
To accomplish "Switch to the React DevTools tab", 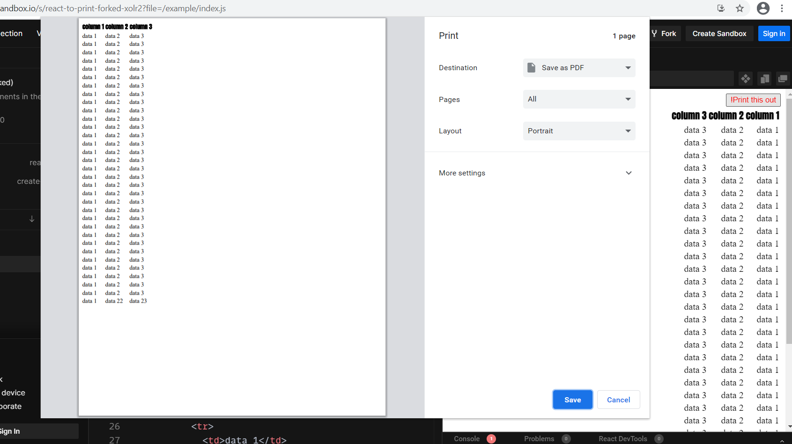I will [x=623, y=439].
